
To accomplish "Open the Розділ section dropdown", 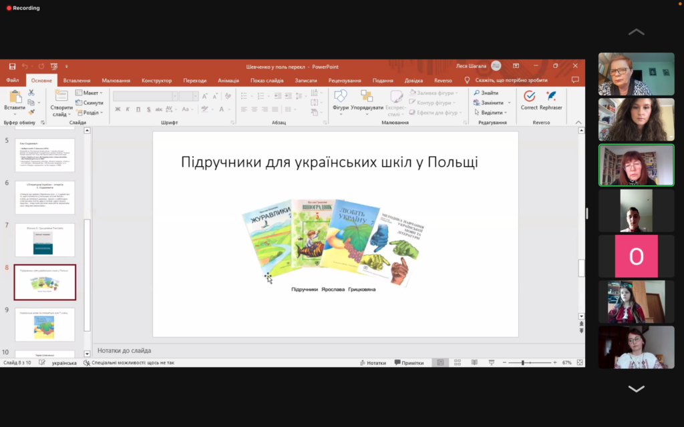I will tap(91, 113).
